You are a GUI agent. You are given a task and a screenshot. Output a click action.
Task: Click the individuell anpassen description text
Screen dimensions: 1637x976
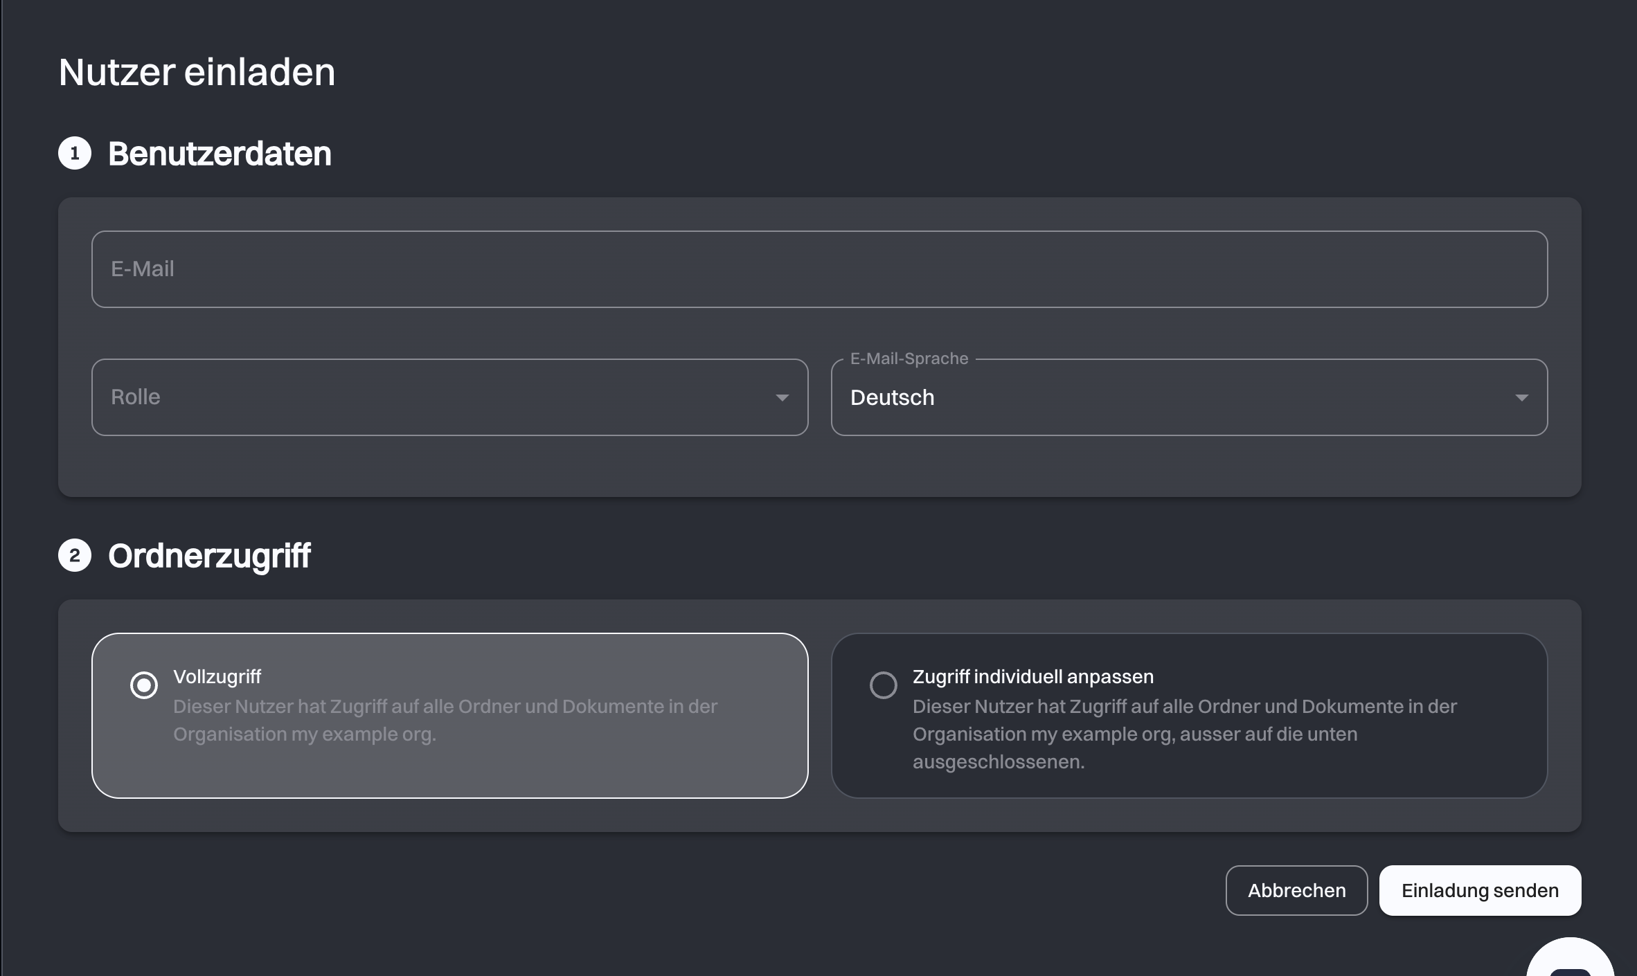[x=1185, y=734]
